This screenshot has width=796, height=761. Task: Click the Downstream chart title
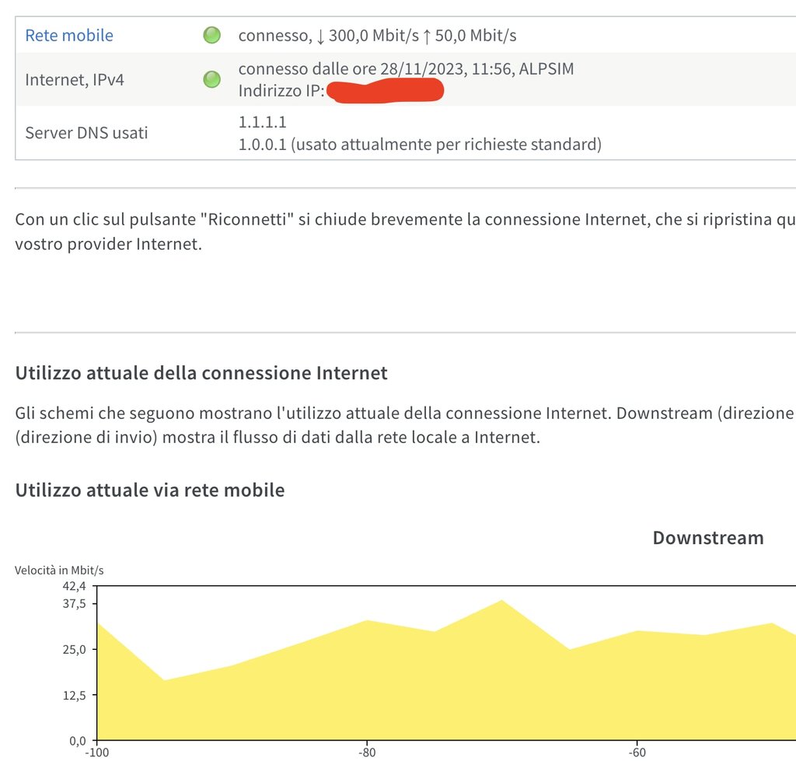[708, 538]
